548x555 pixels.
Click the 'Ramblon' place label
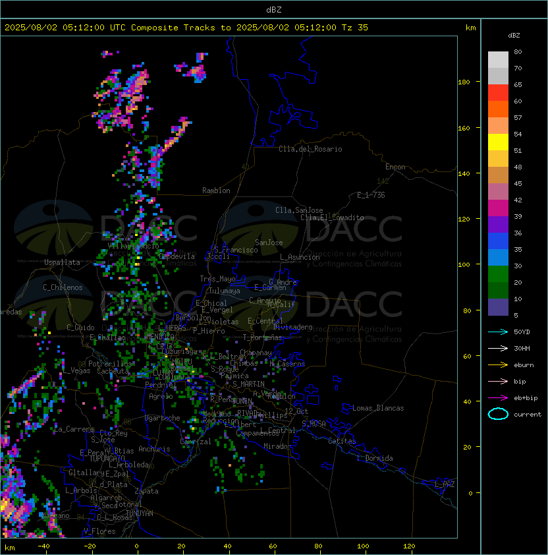216,190
